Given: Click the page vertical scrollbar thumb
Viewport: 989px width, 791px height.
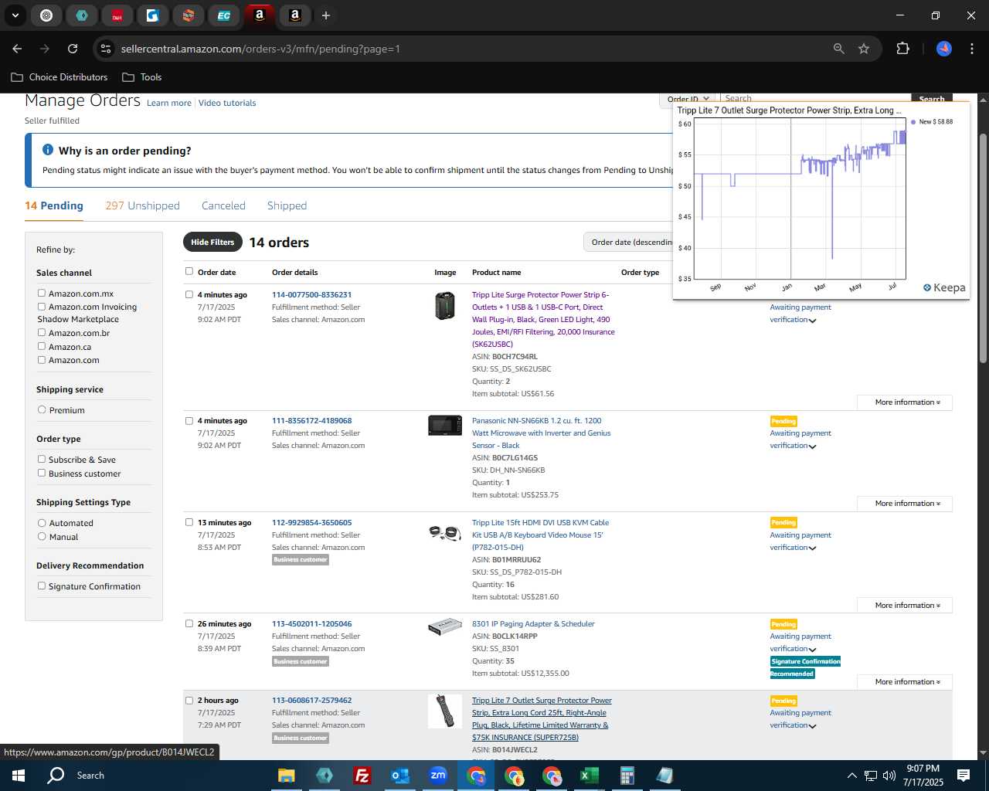Looking at the screenshot, I should click(983, 247).
